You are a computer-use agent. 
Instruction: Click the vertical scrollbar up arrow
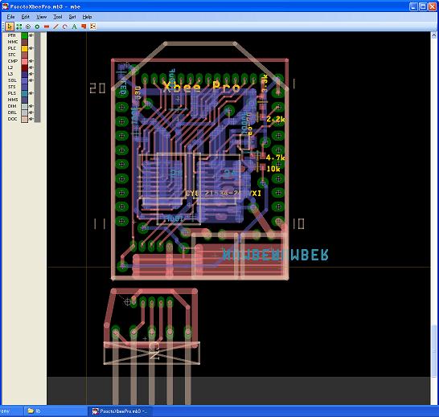coord(434,35)
